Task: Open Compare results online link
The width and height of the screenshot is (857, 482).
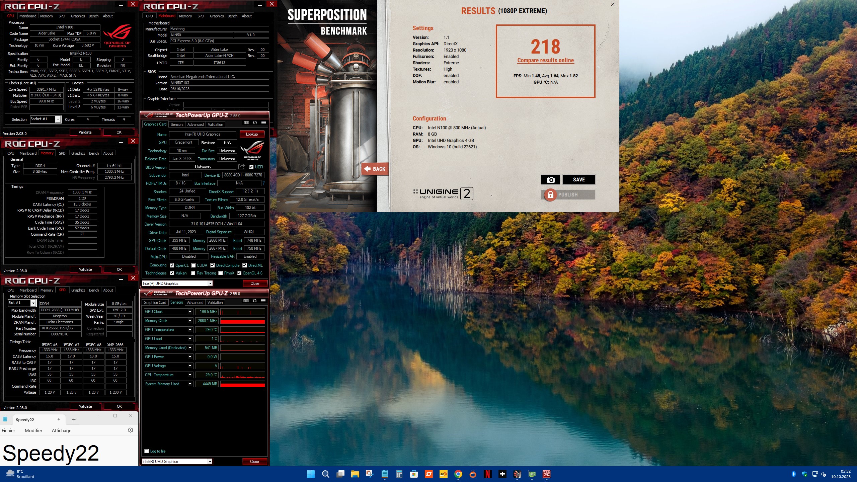Action: click(545, 60)
